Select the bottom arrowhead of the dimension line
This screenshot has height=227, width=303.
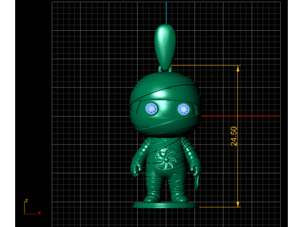pos(238,204)
